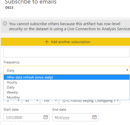Click the Start date field with 1/21/2020

pos(26,117)
